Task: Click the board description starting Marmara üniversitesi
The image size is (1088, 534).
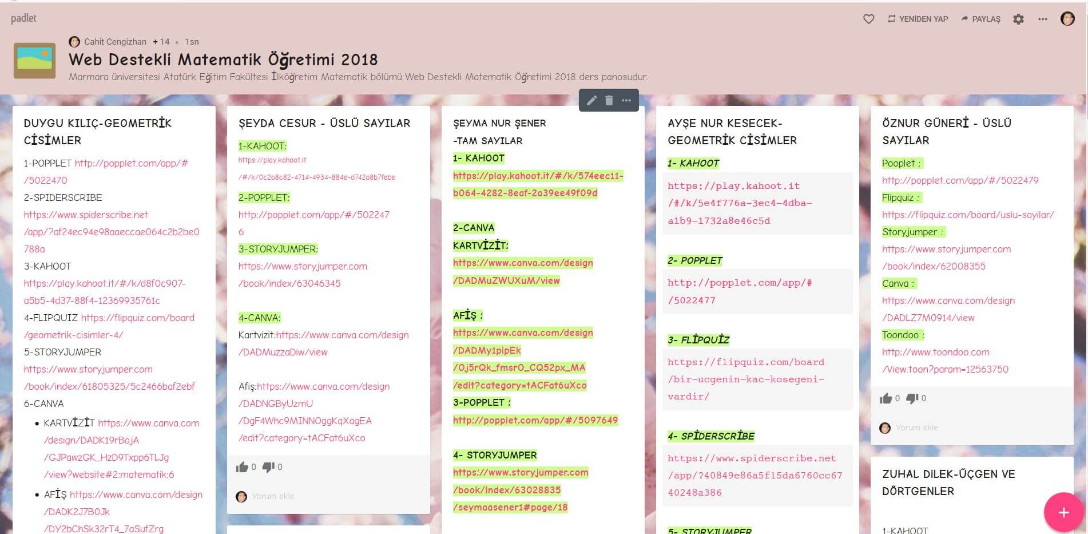Action: [358, 77]
